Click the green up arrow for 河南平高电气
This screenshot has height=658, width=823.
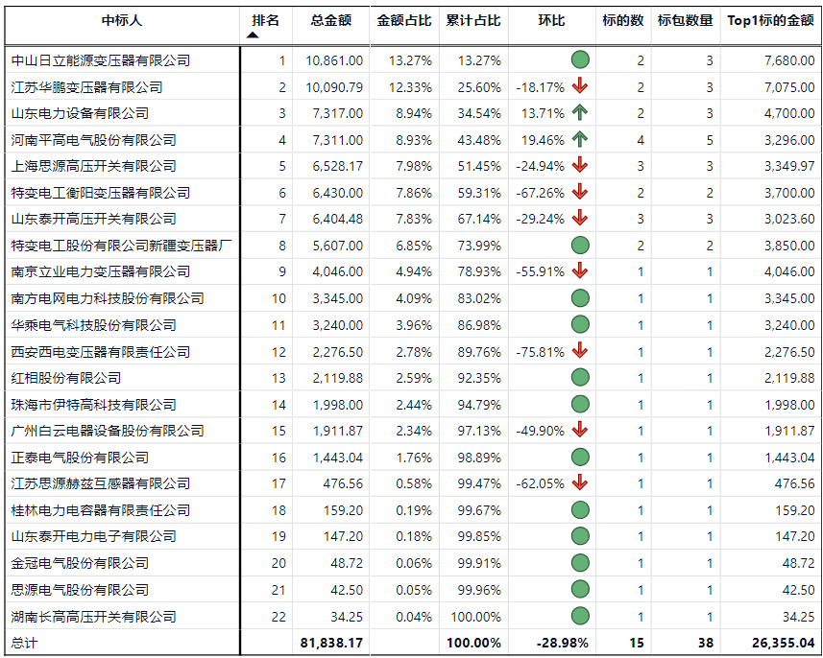580,139
